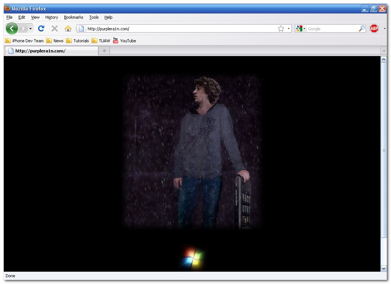Open a new tab with plus button
The image size is (391, 284).
104,51
